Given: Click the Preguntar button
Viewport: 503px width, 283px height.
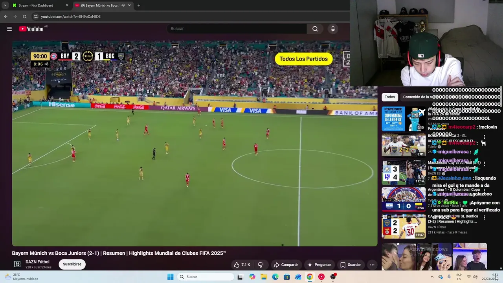Looking at the screenshot, I should (x=319, y=265).
